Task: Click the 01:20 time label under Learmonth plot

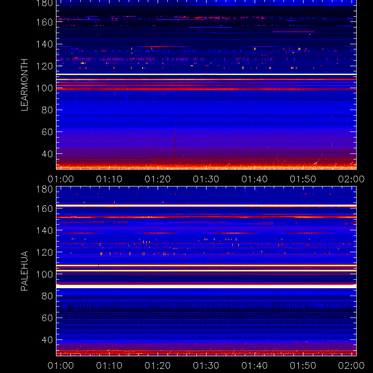Action: tap(158, 179)
